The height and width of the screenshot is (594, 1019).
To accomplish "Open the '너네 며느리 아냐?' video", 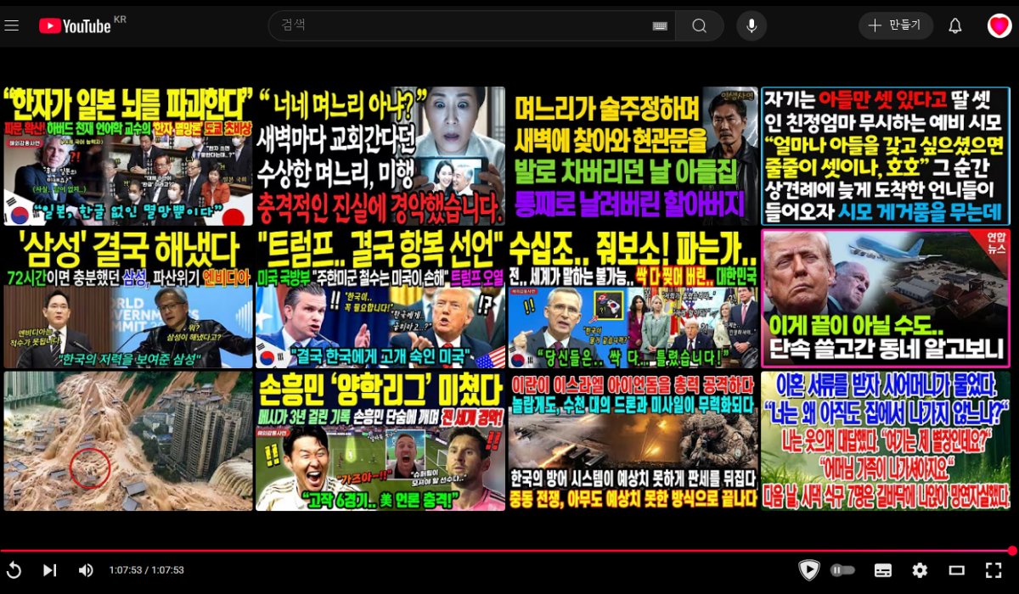I will pos(380,155).
